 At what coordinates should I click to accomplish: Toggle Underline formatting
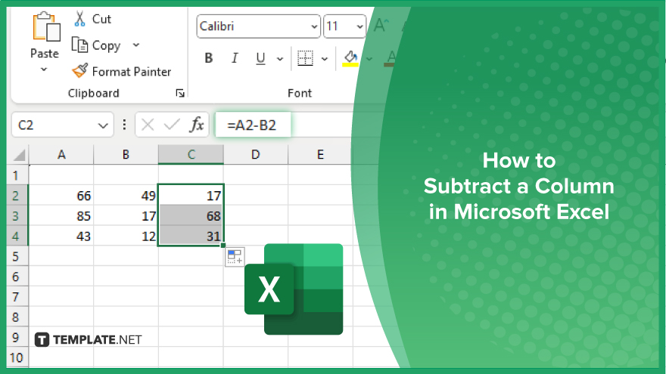[x=260, y=58]
